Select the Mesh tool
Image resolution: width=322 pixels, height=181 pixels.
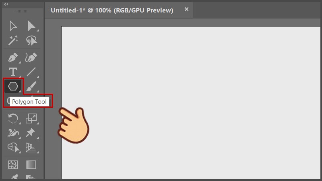pyautogui.click(x=13, y=165)
